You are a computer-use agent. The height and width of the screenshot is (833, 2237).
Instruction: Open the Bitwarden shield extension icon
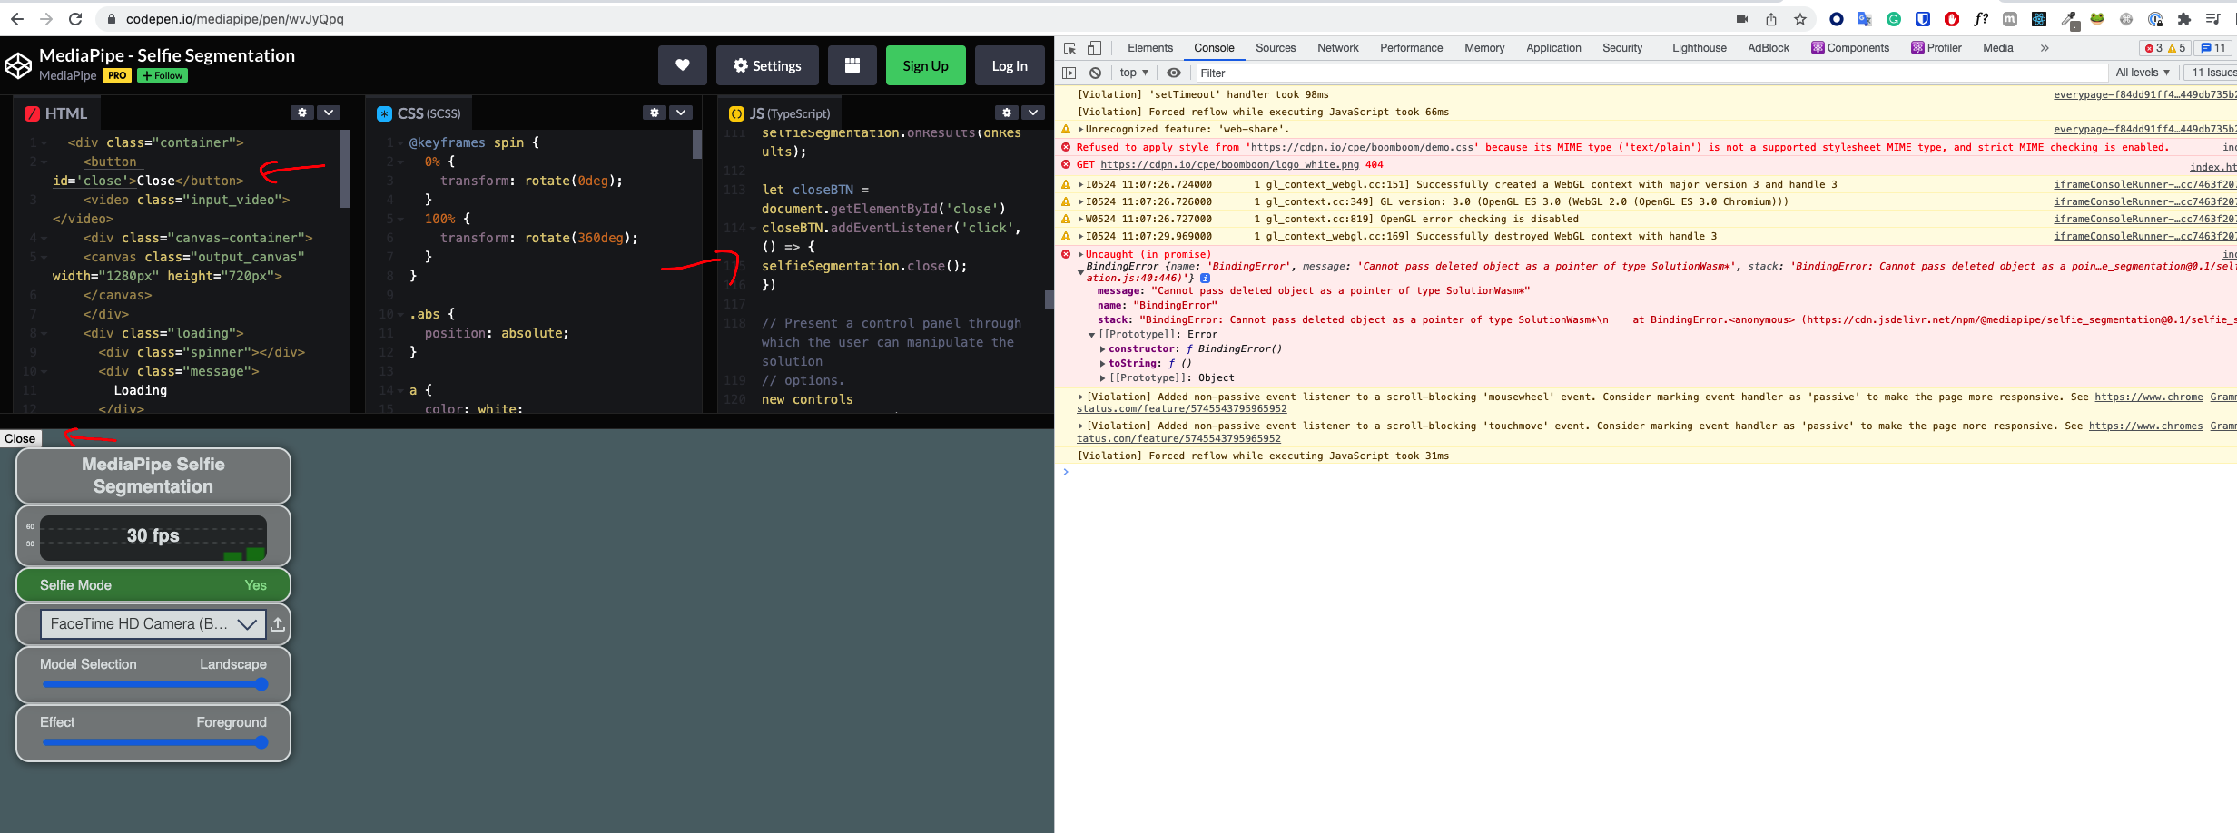1923,19
